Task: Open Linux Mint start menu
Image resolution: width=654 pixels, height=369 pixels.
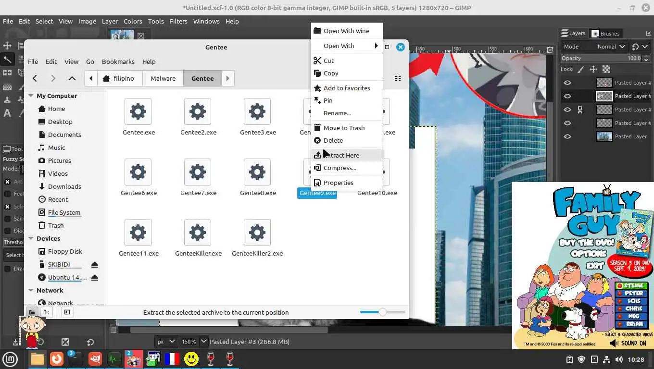Action: point(11,359)
